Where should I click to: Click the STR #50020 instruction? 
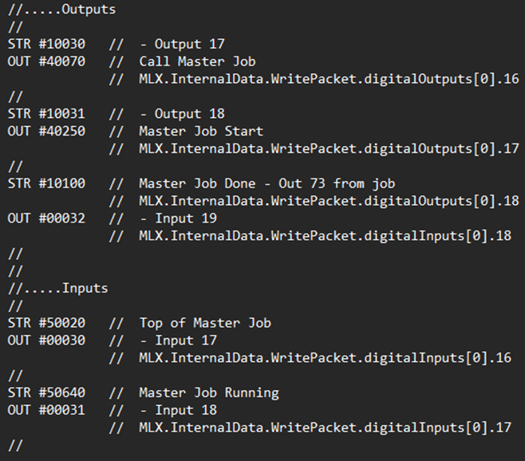46,323
